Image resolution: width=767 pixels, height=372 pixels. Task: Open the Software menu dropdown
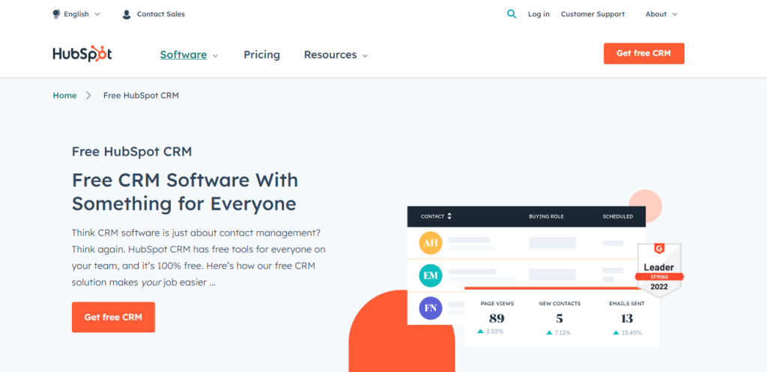[x=189, y=55]
